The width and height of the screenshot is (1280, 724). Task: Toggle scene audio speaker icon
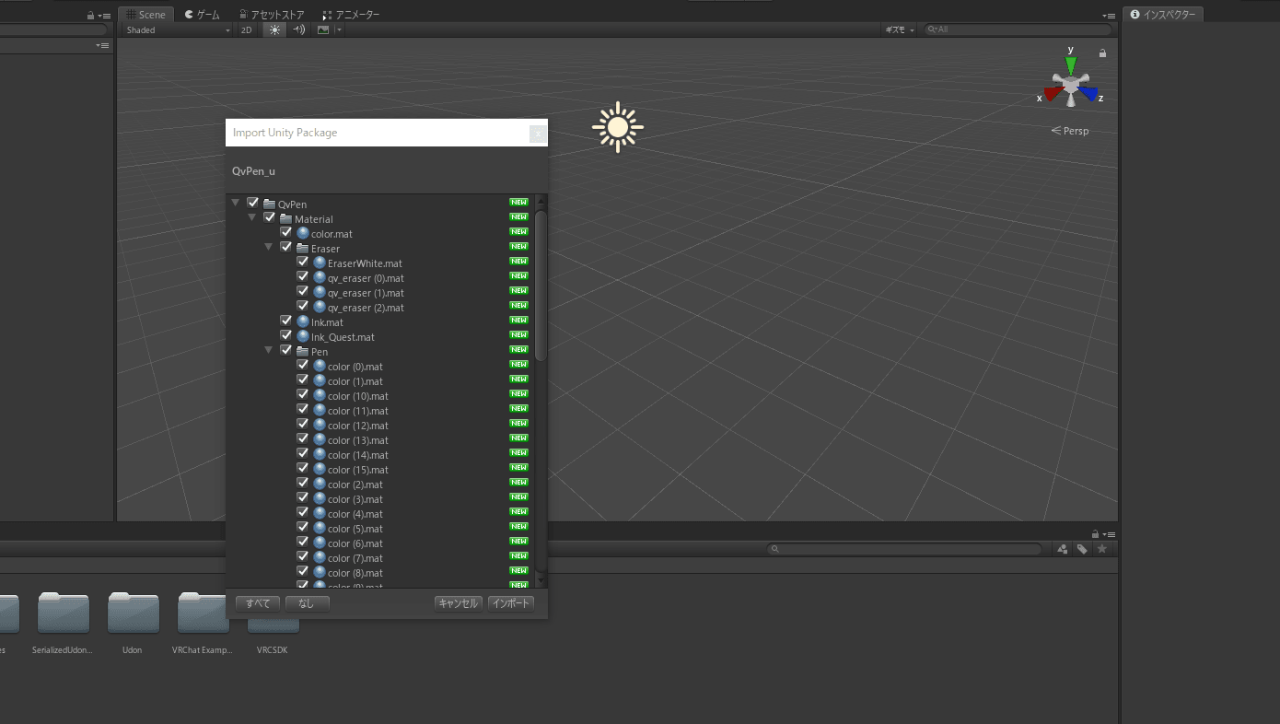pos(298,29)
